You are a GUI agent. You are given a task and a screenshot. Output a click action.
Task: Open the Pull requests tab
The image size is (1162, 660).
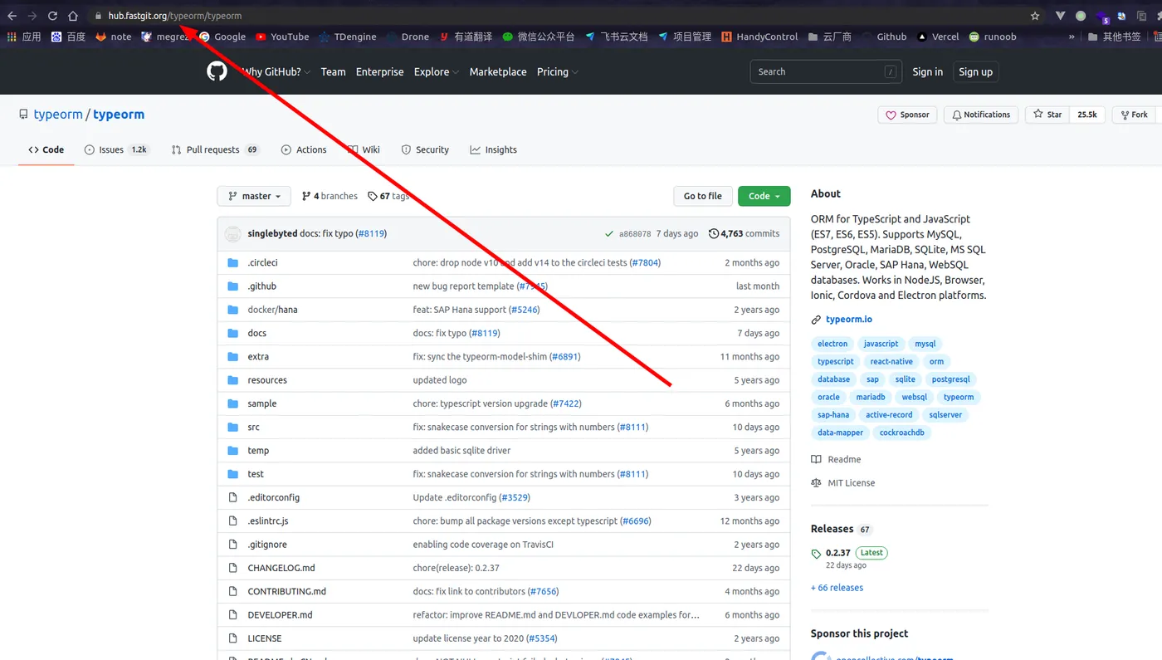(x=215, y=150)
